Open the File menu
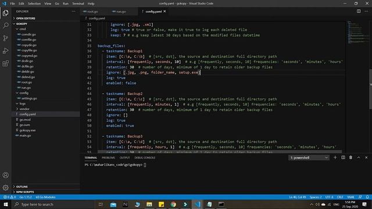Image resolution: width=372 pixels, height=209 pixels. coord(12,3)
